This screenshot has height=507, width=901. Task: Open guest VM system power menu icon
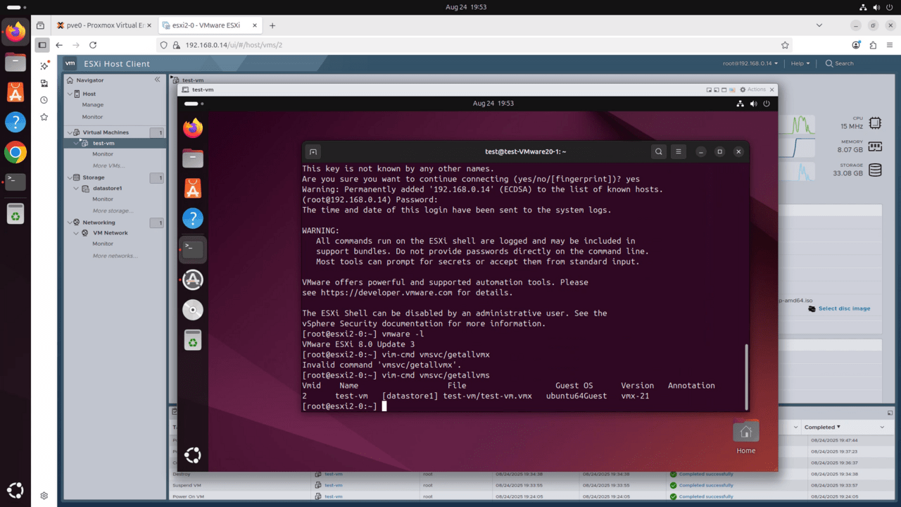pyautogui.click(x=767, y=104)
